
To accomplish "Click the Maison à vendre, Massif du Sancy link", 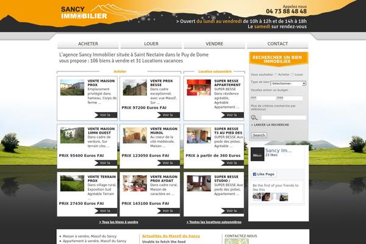I will (x=90, y=236).
